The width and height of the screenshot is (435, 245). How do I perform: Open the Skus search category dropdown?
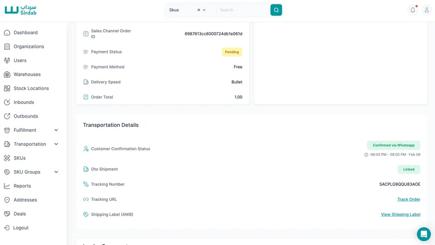pyautogui.click(x=204, y=10)
